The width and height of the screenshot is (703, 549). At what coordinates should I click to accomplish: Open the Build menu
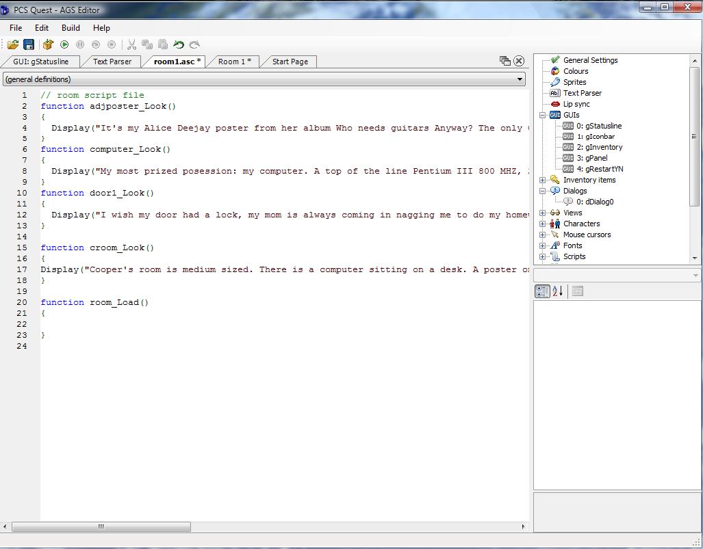click(x=71, y=28)
